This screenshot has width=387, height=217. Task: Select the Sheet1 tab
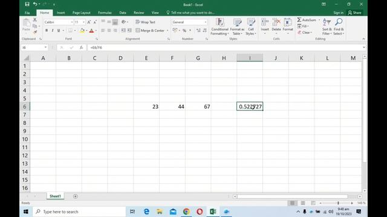pyautogui.click(x=55, y=196)
